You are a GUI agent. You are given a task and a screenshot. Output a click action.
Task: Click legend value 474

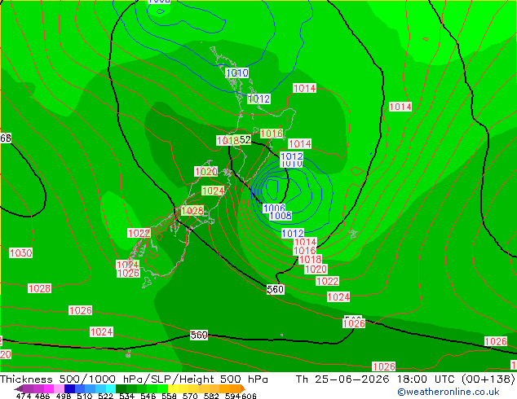point(23,396)
